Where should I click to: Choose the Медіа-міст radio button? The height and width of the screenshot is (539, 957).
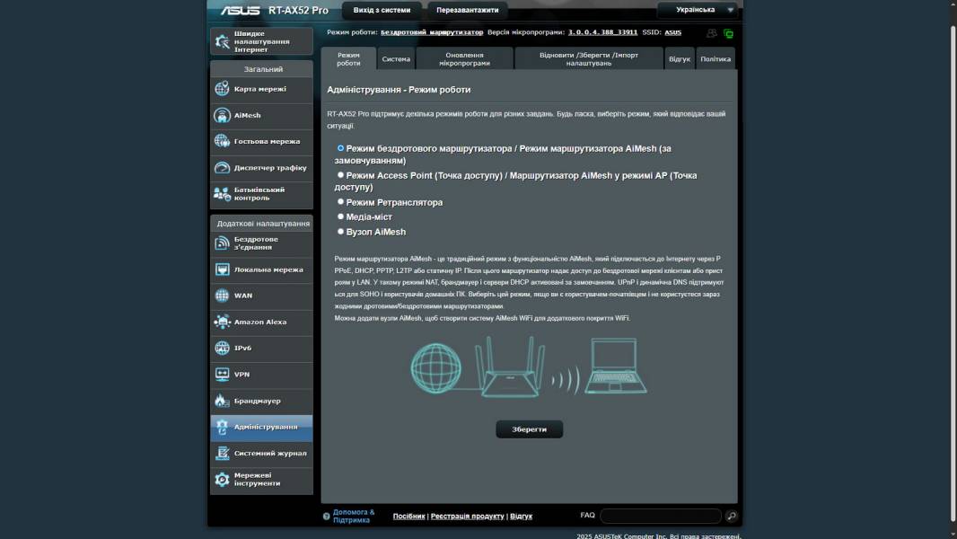pos(340,216)
